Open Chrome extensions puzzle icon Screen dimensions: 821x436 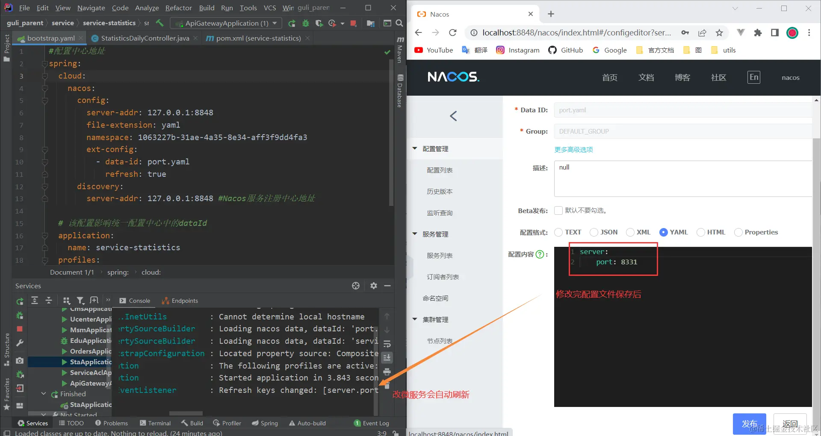click(758, 32)
